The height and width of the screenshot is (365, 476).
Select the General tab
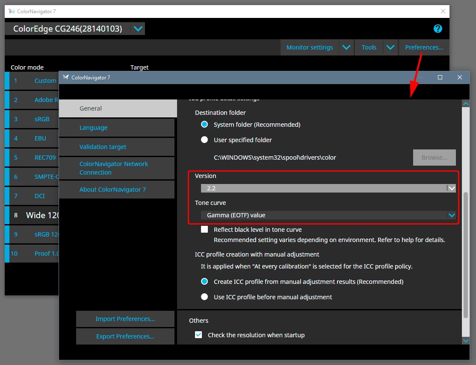click(118, 108)
